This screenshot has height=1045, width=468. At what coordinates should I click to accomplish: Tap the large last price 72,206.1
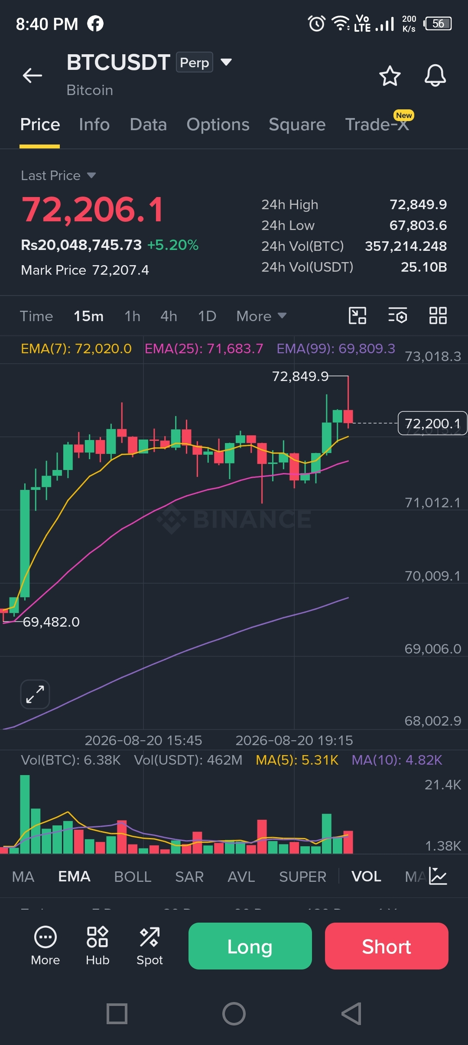[93, 210]
